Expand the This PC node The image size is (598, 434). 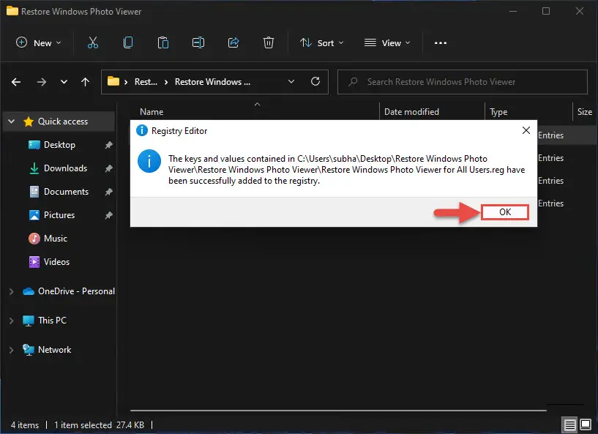tap(12, 321)
